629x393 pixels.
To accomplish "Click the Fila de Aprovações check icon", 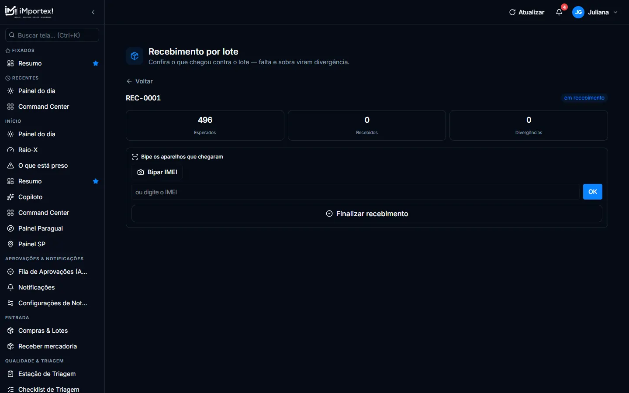I will (x=10, y=272).
